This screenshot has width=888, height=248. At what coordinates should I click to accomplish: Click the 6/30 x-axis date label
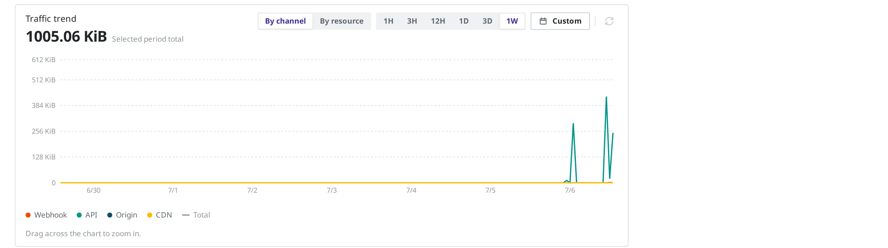point(94,190)
